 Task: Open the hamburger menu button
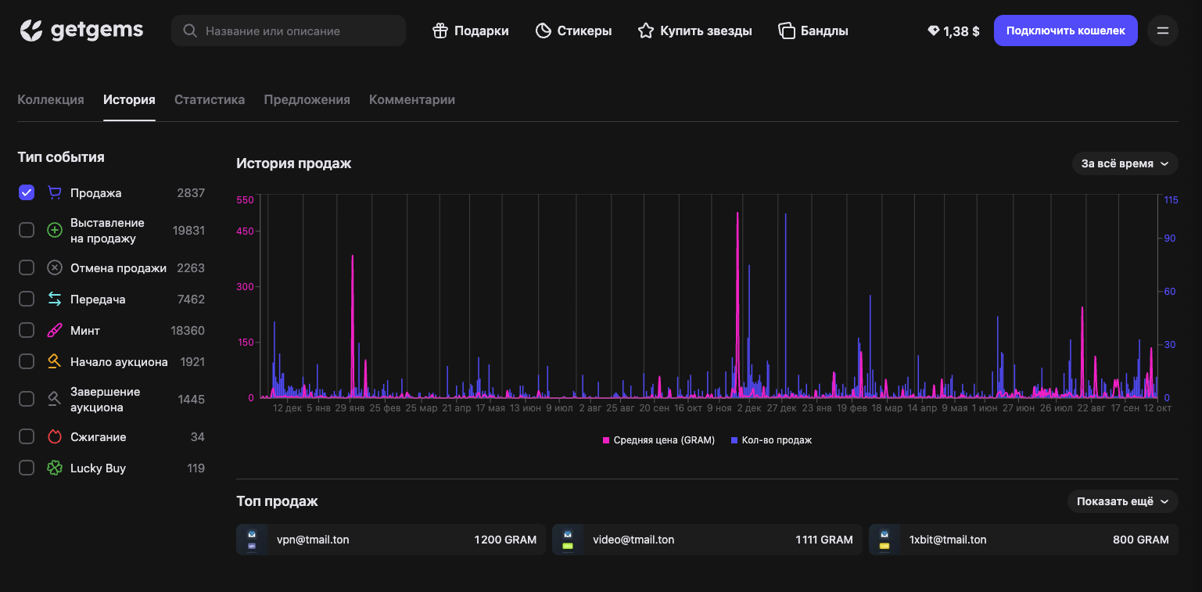[x=1163, y=30]
